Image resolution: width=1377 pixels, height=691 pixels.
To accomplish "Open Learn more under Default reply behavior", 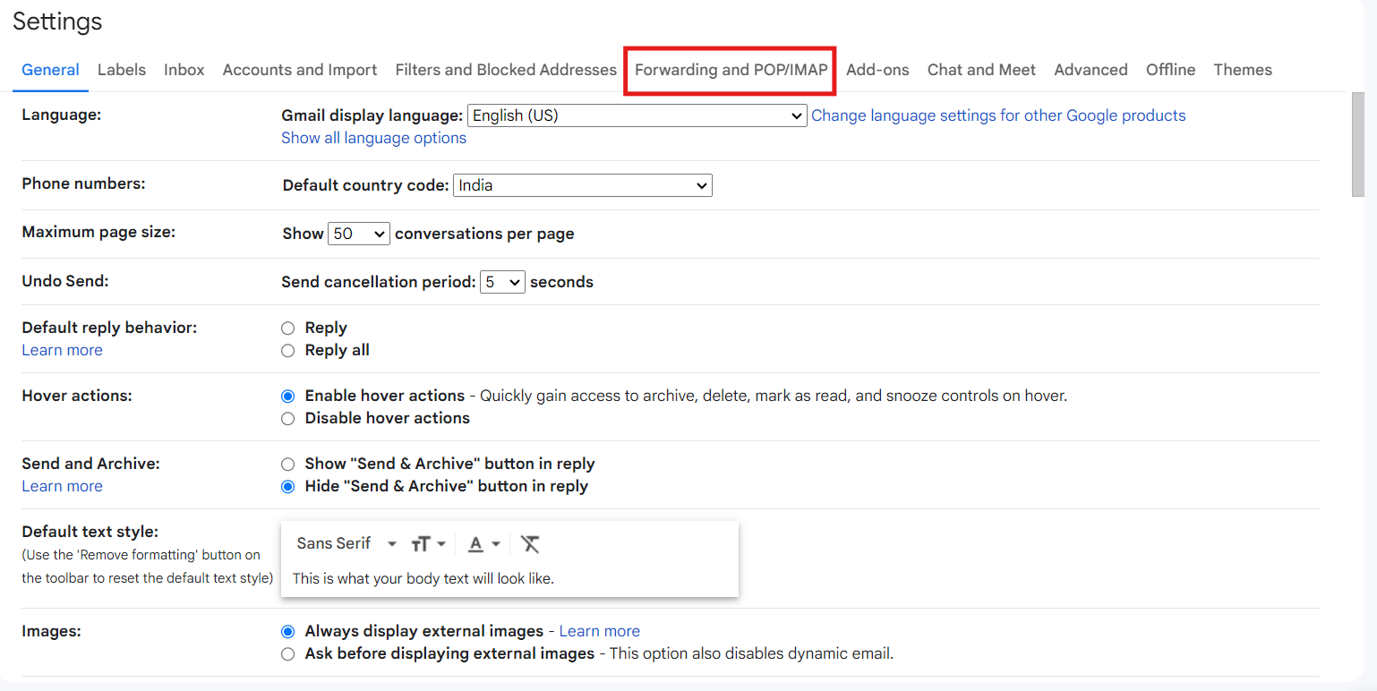I will [62, 350].
